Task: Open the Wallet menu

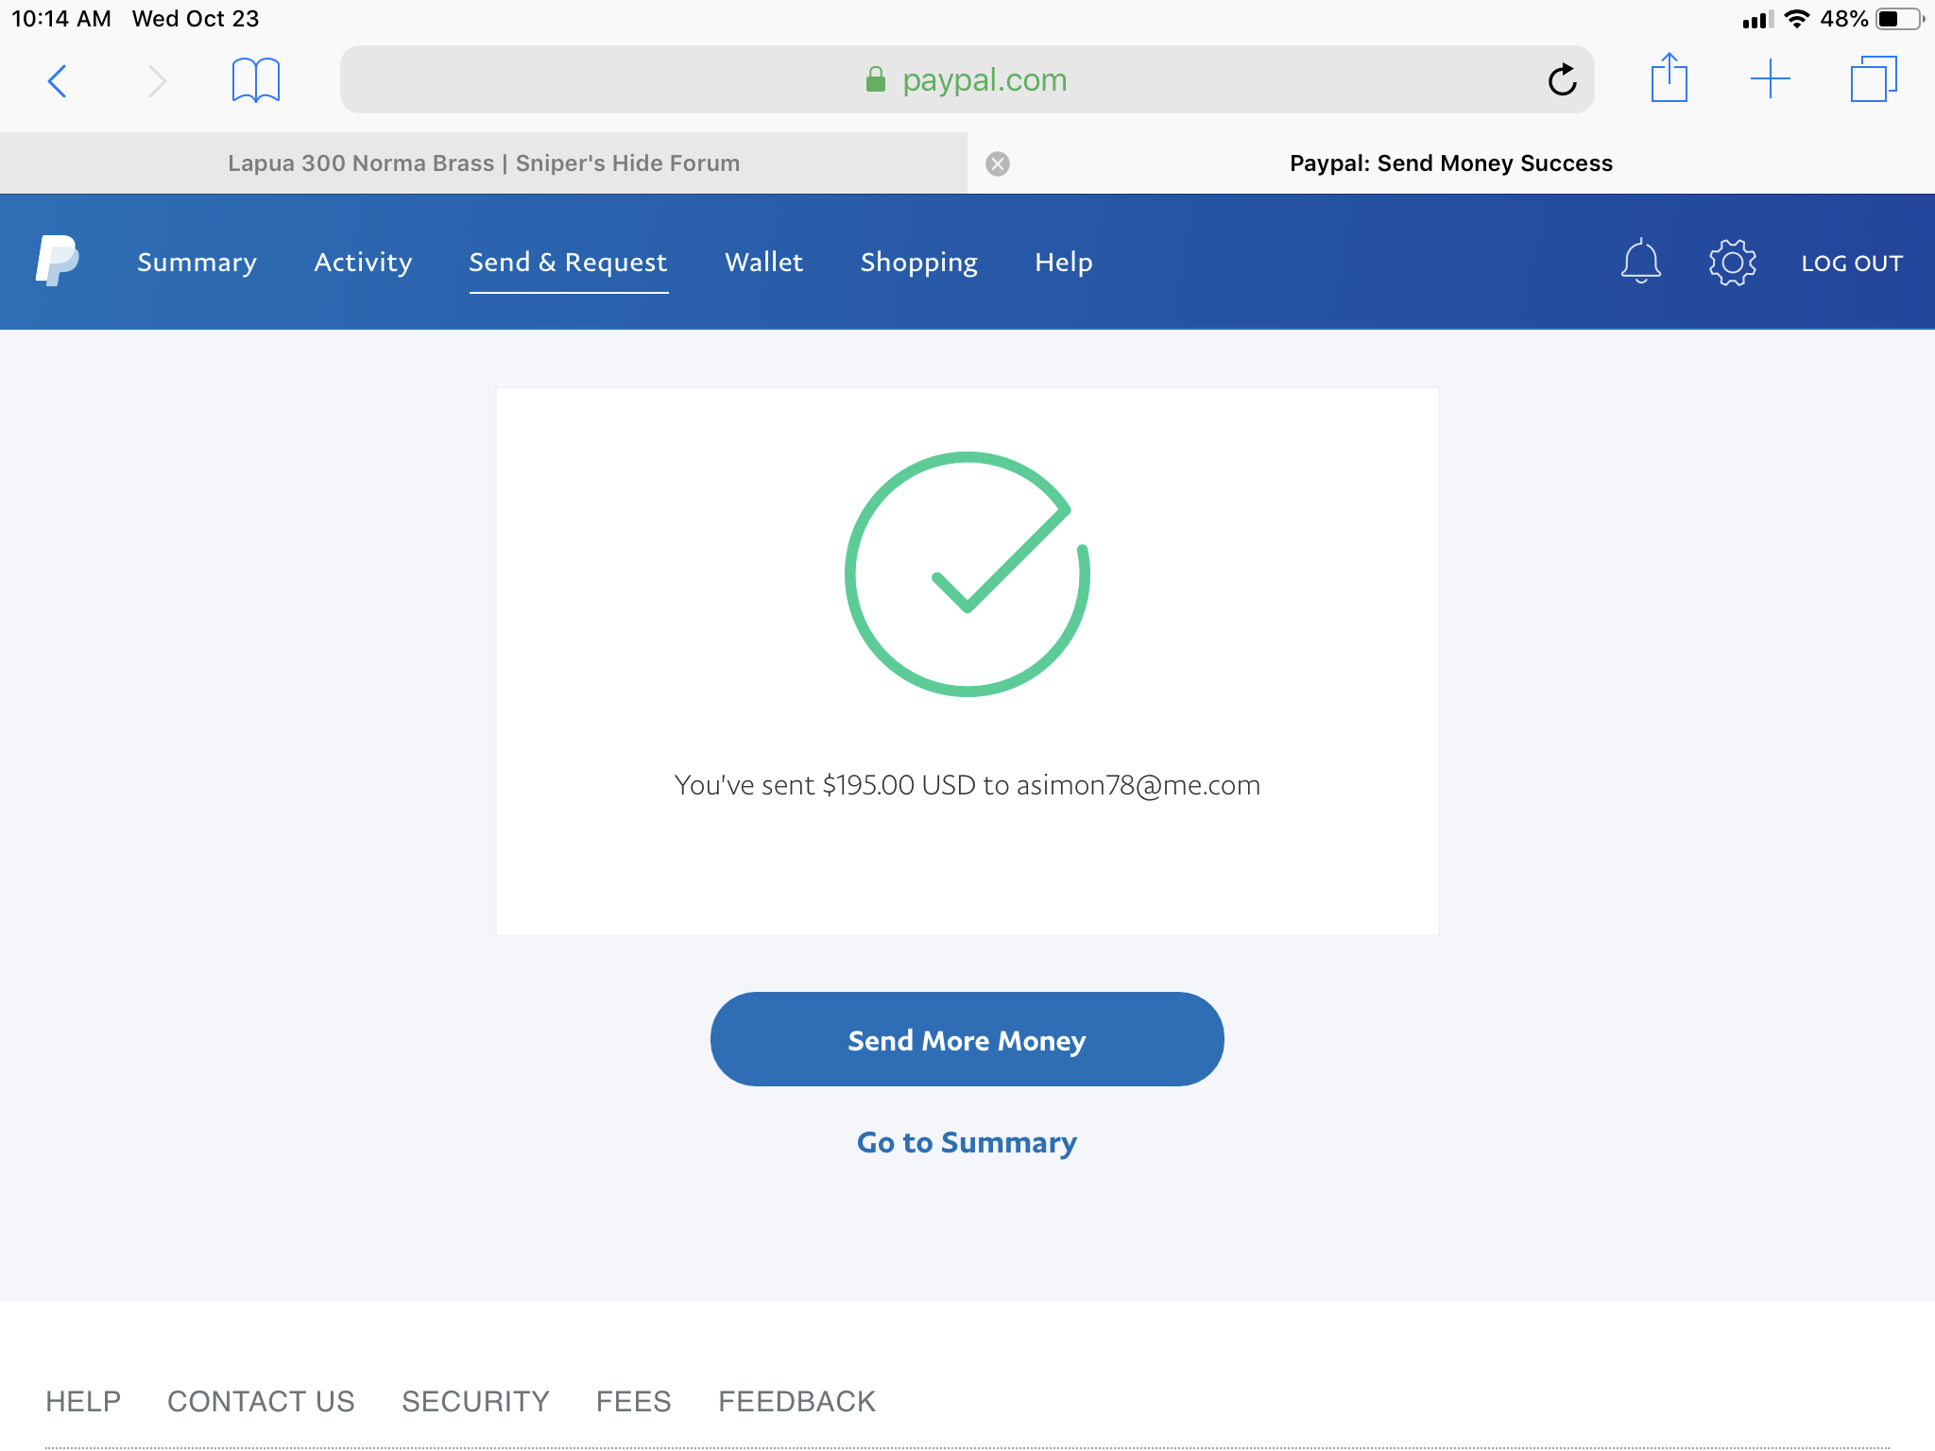Action: coord(763,263)
